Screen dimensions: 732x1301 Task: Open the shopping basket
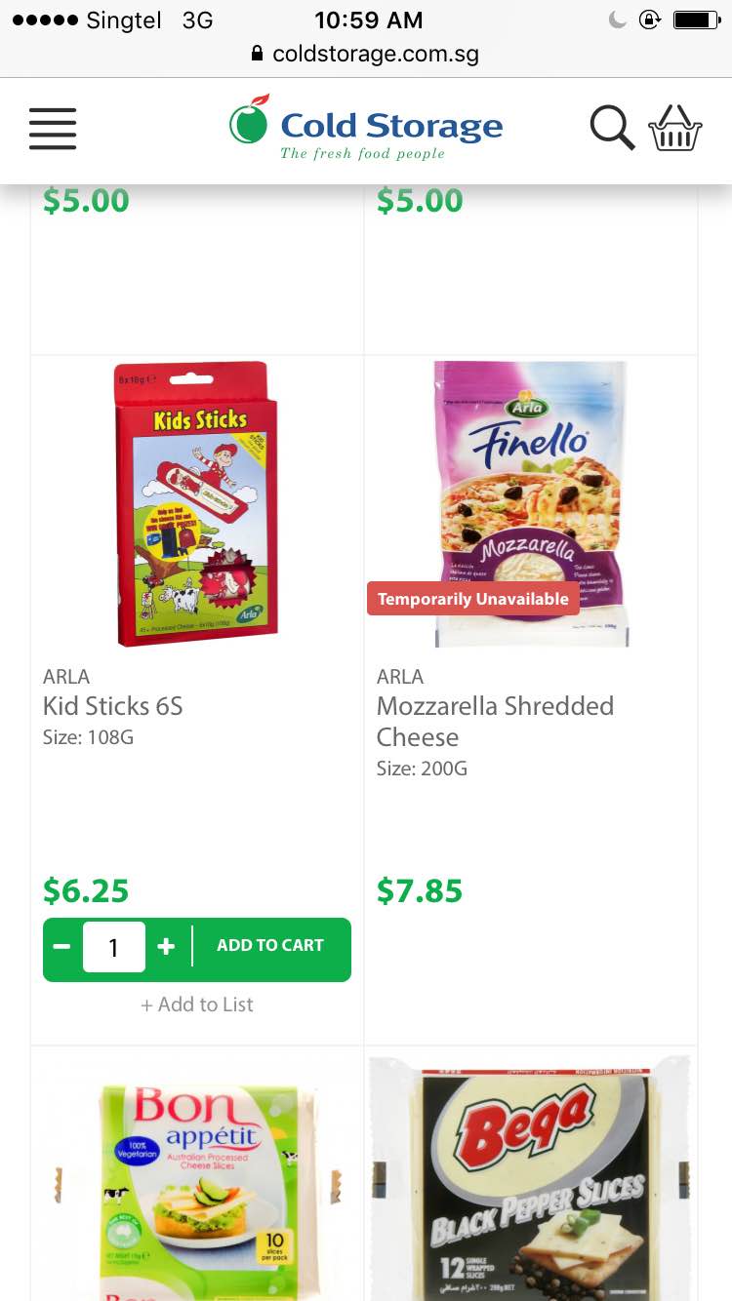pyautogui.click(x=674, y=128)
